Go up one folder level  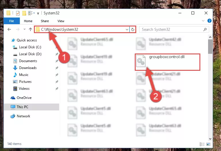30,29
